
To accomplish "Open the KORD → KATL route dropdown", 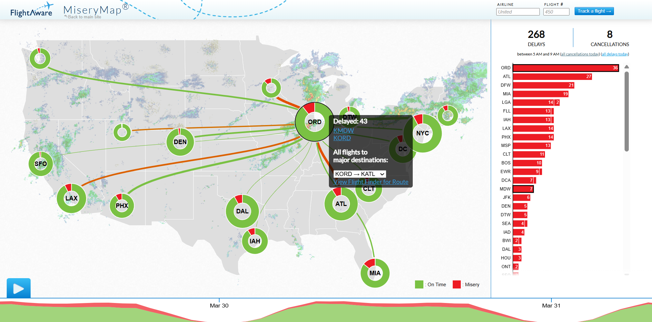I will [x=360, y=174].
